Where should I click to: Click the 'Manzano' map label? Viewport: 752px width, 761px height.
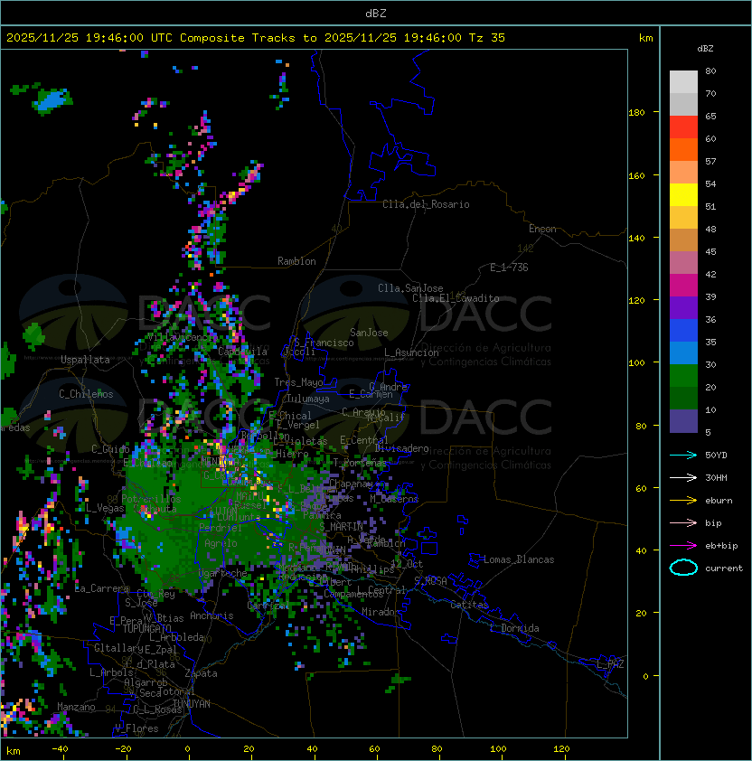[76, 707]
